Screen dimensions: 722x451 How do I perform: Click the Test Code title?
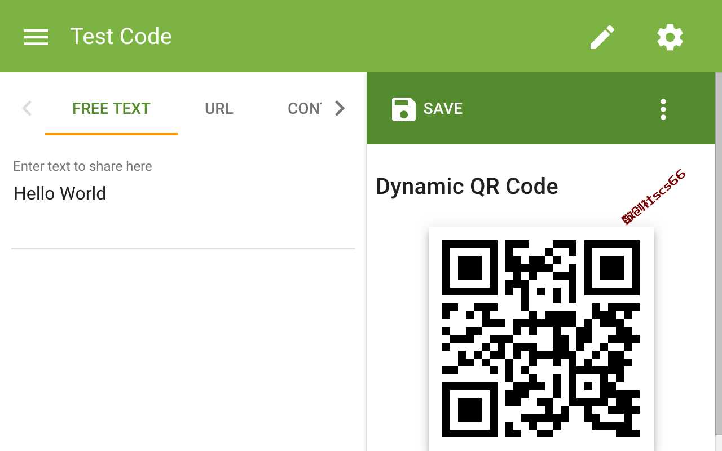point(121,37)
